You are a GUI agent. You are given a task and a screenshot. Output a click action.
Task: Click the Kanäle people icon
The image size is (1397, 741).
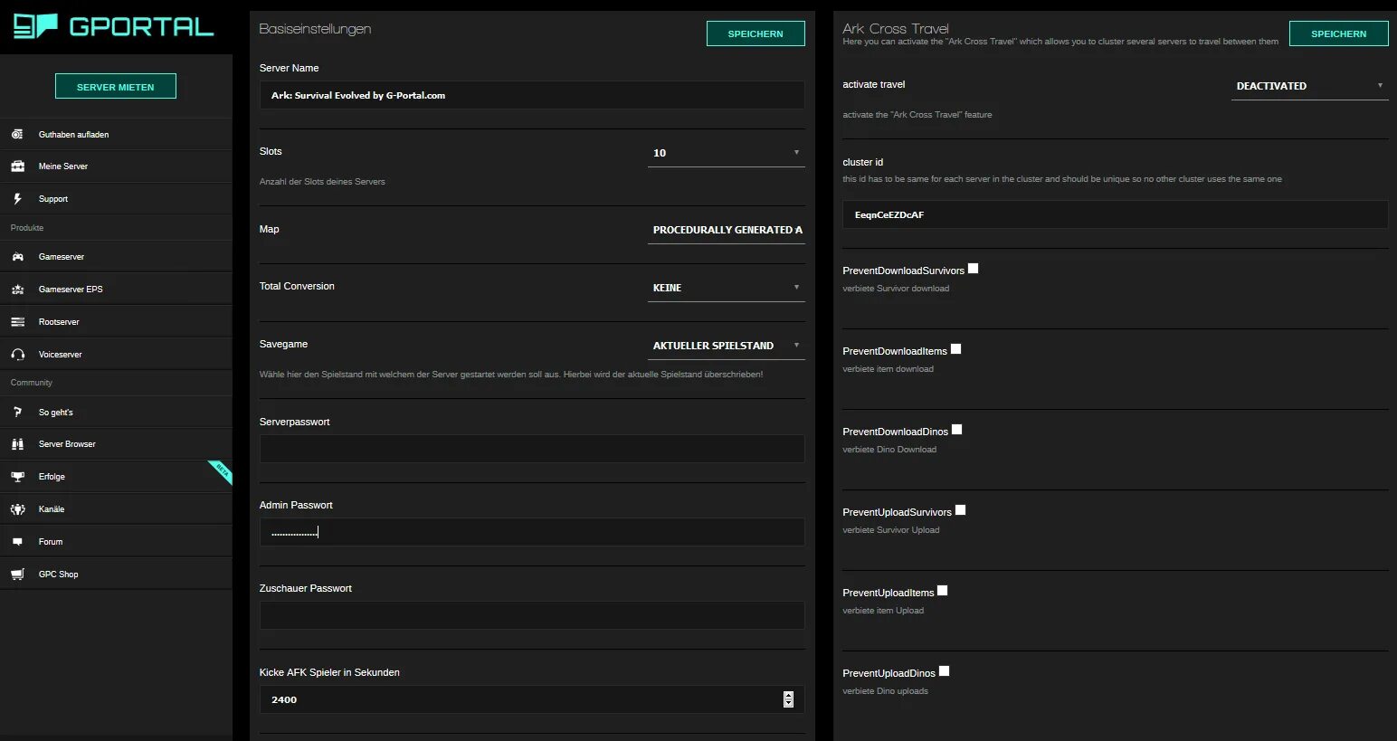click(17, 509)
